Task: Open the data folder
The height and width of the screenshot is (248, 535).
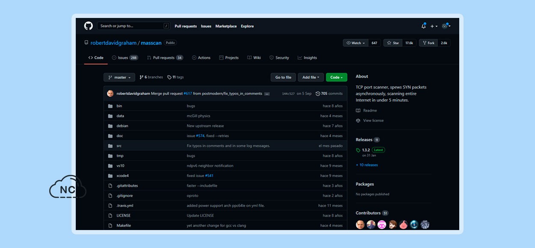Action: (120, 116)
